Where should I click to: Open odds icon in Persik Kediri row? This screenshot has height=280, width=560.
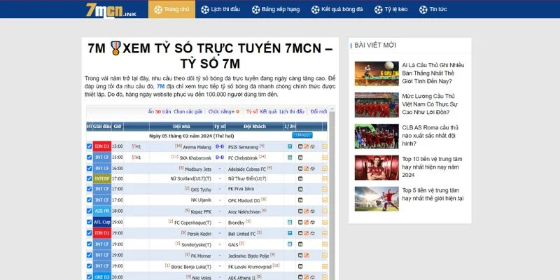306,233
